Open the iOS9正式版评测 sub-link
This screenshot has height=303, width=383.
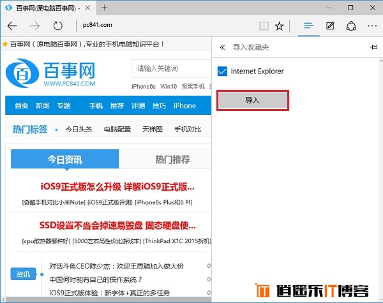coord(110,202)
